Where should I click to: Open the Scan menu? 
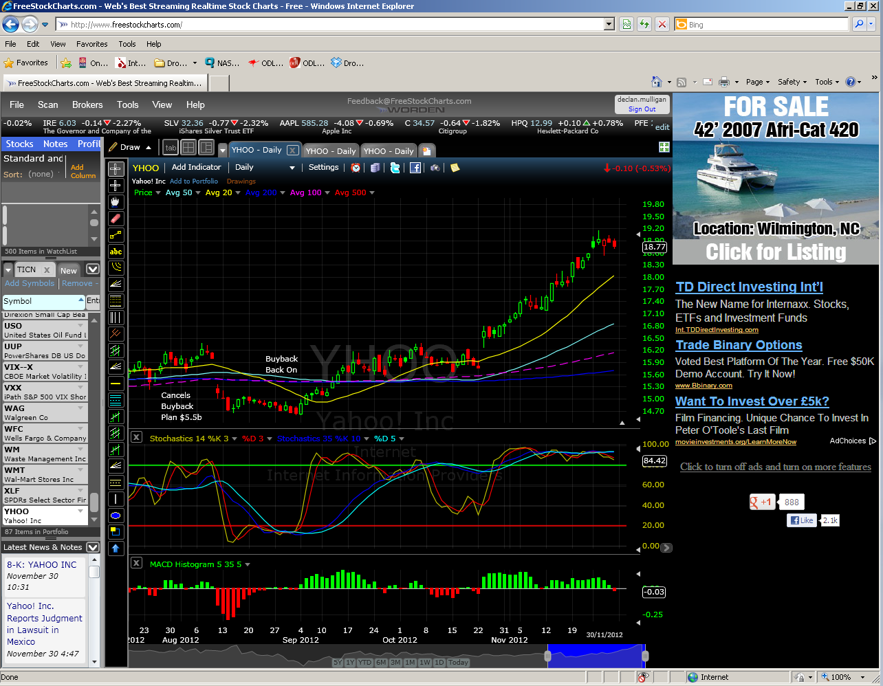coord(48,104)
